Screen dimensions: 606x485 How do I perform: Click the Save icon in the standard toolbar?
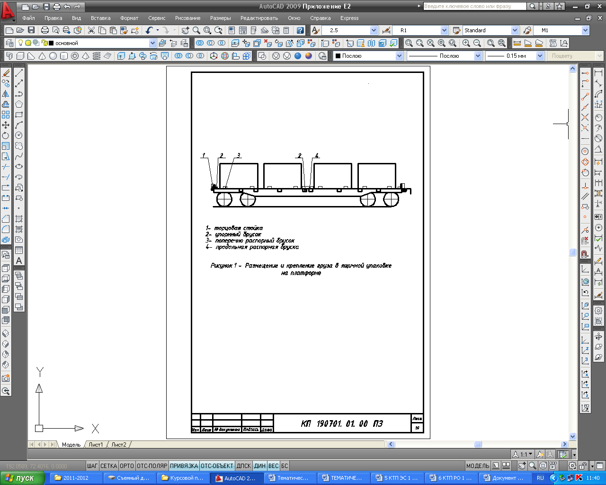coord(31,30)
